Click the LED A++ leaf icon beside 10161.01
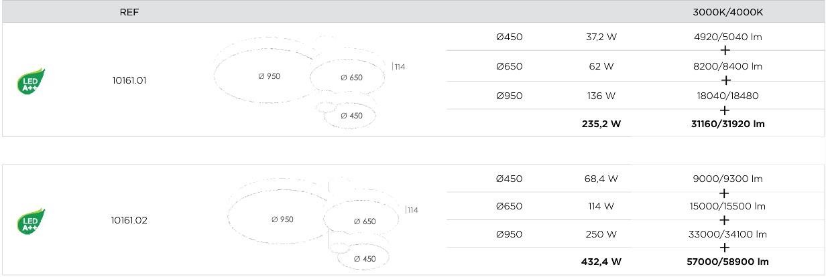 pos(31,81)
